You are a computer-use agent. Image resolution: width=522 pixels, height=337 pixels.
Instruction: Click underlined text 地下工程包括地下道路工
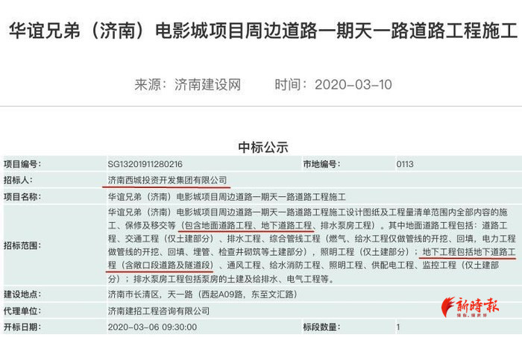pyautogui.click(x=469, y=252)
